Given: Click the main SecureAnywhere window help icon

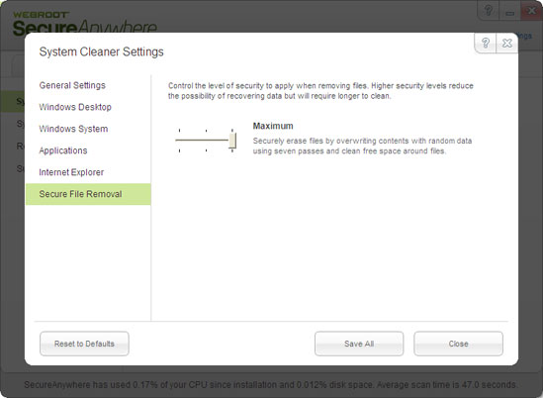Looking at the screenshot, I should [x=489, y=11].
